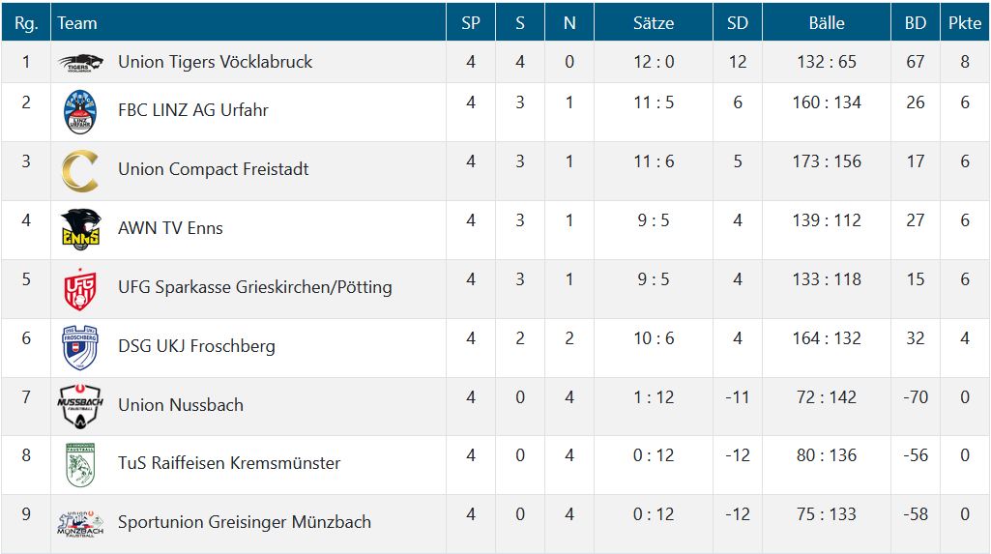Click the Bälle column header

826,22
